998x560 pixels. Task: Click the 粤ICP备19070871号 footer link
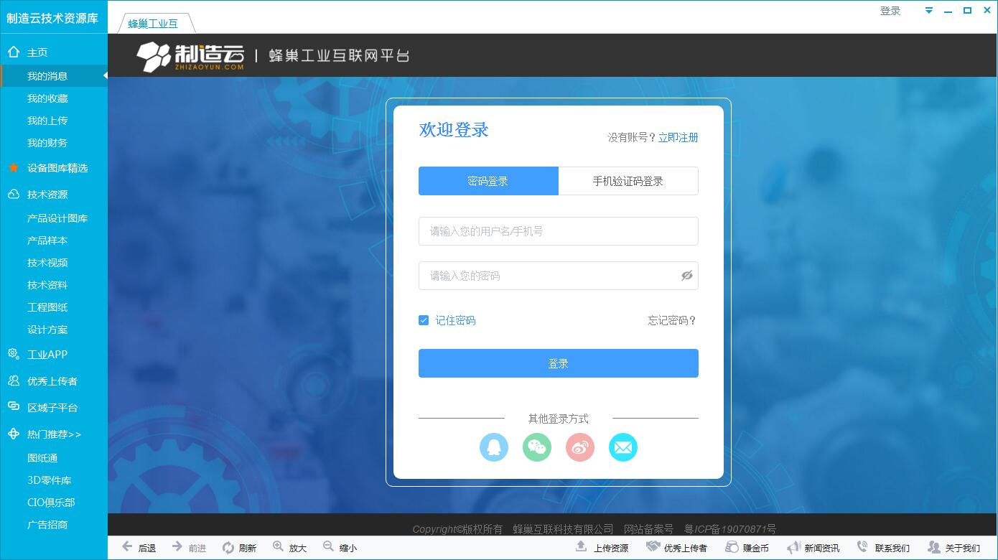[729, 529]
